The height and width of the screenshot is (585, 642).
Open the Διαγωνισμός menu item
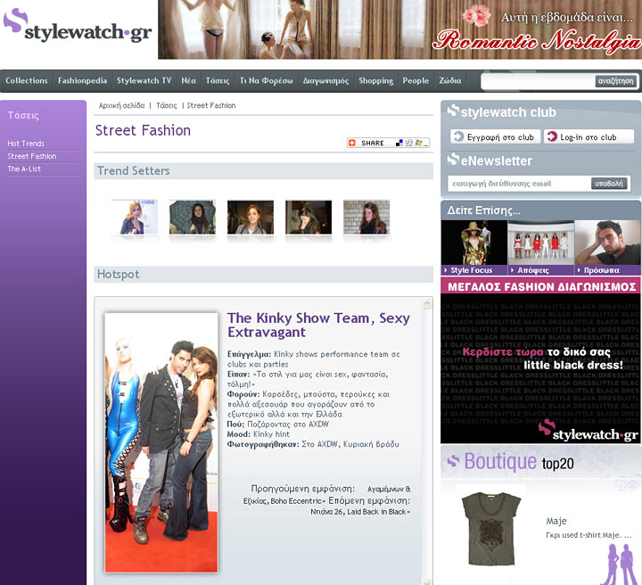pyautogui.click(x=326, y=80)
